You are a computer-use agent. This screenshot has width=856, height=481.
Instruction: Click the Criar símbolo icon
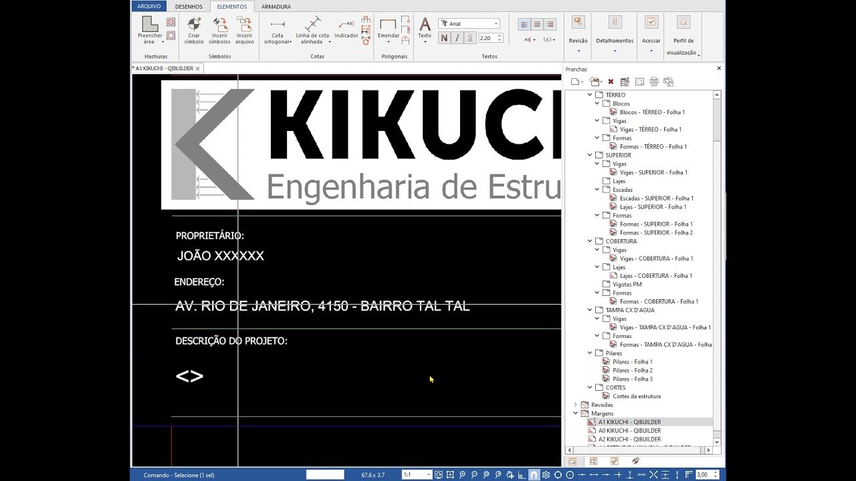point(194,30)
